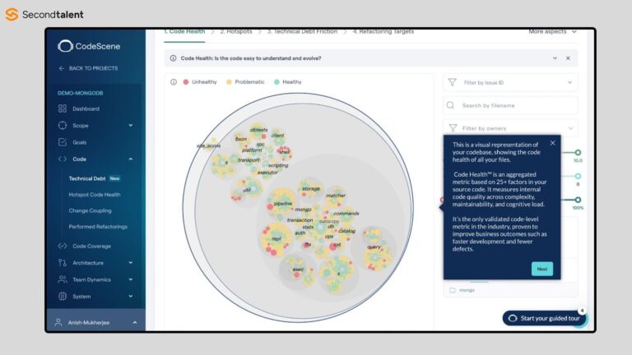Close the Code Health tooltip popup
Image resolution: width=632 pixels, height=355 pixels.
(553, 143)
